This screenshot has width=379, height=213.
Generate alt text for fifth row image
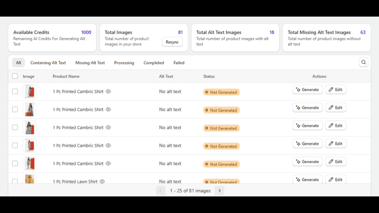(308, 161)
